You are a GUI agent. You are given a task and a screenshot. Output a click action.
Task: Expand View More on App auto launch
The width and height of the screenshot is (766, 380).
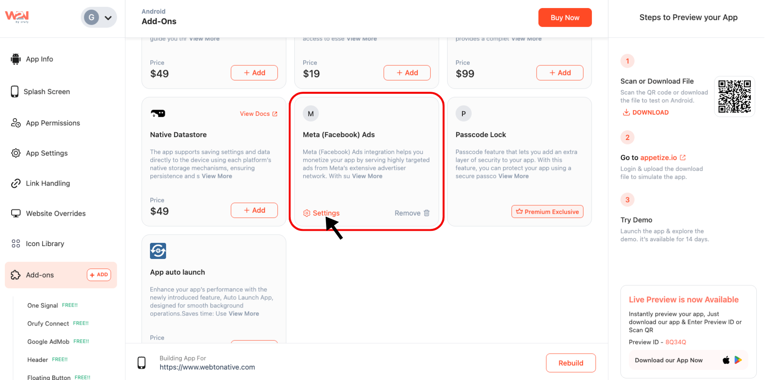[x=244, y=313]
